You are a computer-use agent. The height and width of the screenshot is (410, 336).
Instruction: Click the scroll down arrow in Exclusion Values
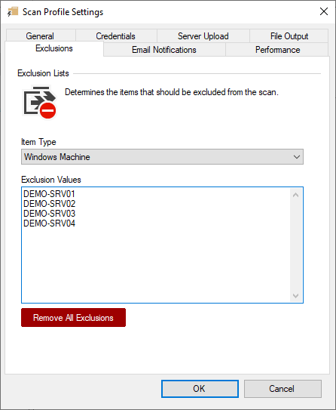pos(295,296)
